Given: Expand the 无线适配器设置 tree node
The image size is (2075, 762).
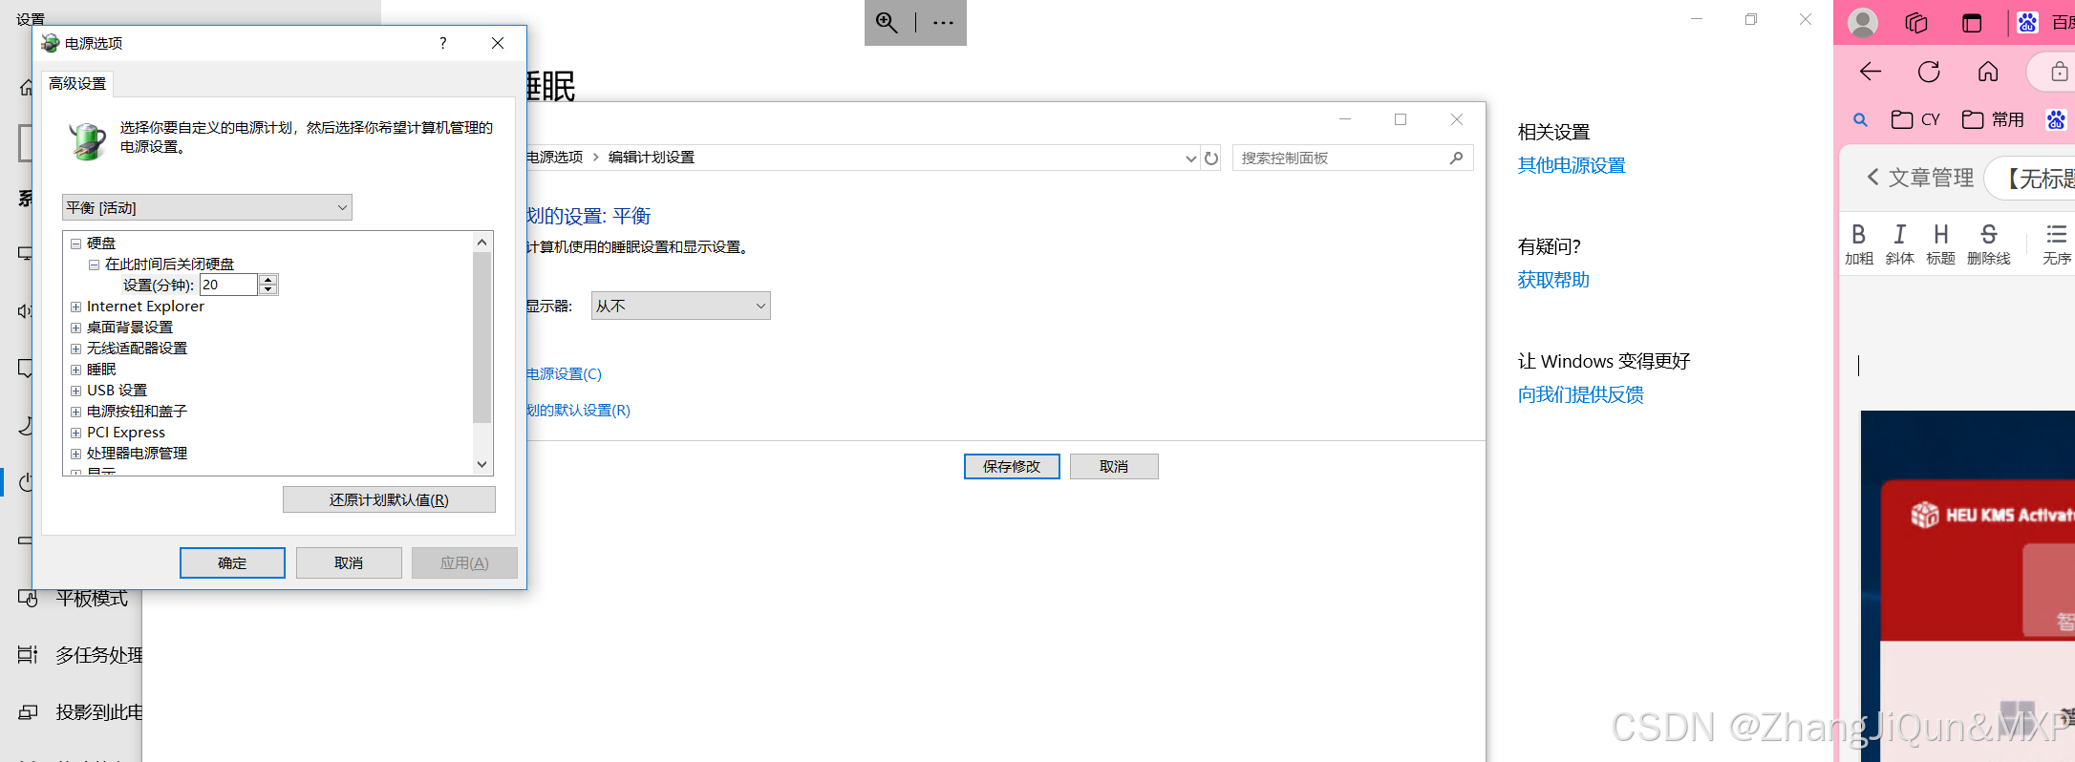Looking at the screenshot, I should point(75,349).
